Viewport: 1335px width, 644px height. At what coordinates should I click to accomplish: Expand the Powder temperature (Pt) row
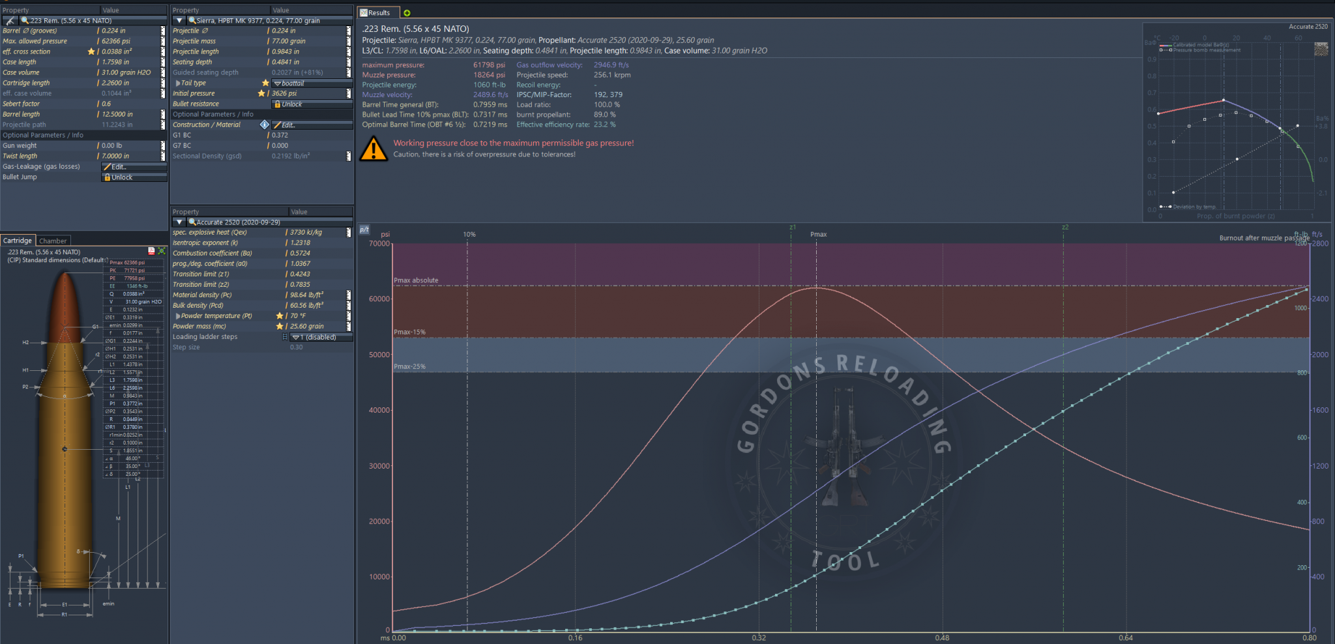tap(177, 316)
